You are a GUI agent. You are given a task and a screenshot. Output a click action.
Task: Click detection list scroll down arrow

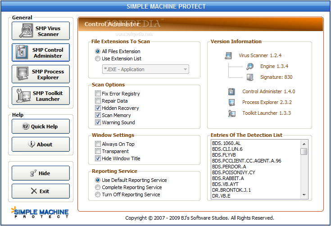(304, 195)
